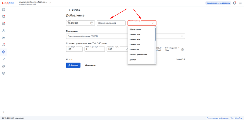
Task: Click the МедЛок logo
Action: (x=8, y=3)
